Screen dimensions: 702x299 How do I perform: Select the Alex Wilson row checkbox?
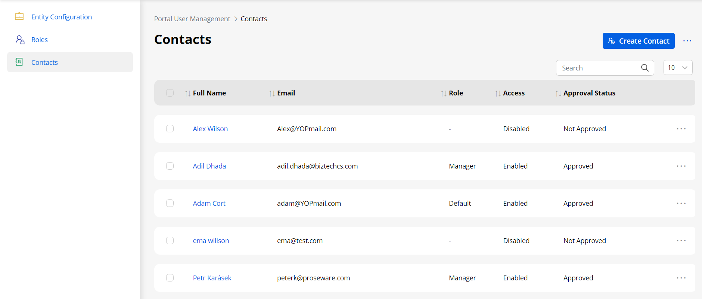(170, 129)
